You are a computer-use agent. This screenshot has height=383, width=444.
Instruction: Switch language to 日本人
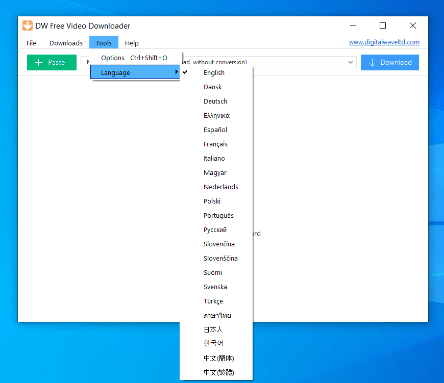(216, 330)
